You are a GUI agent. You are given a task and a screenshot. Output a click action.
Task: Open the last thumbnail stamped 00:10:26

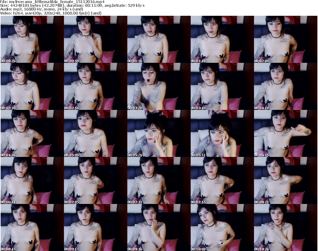286,227
